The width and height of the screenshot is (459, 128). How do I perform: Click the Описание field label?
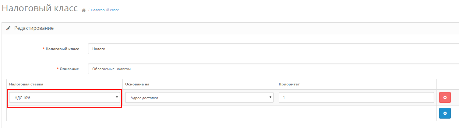tap(69, 69)
